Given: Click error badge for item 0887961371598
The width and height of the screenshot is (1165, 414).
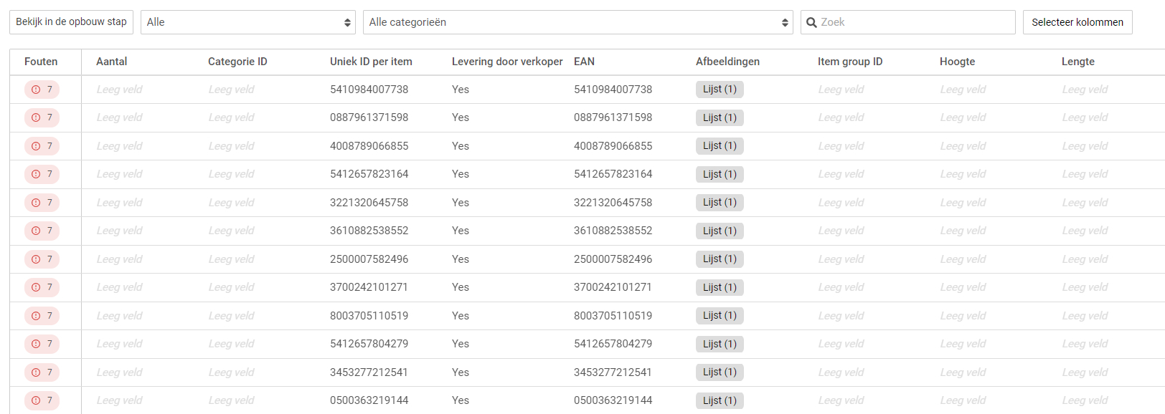Looking at the screenshot, I should click(42, 117).
